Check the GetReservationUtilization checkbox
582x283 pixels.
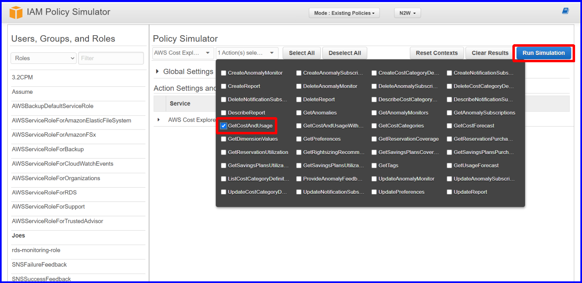coord(224,152)
